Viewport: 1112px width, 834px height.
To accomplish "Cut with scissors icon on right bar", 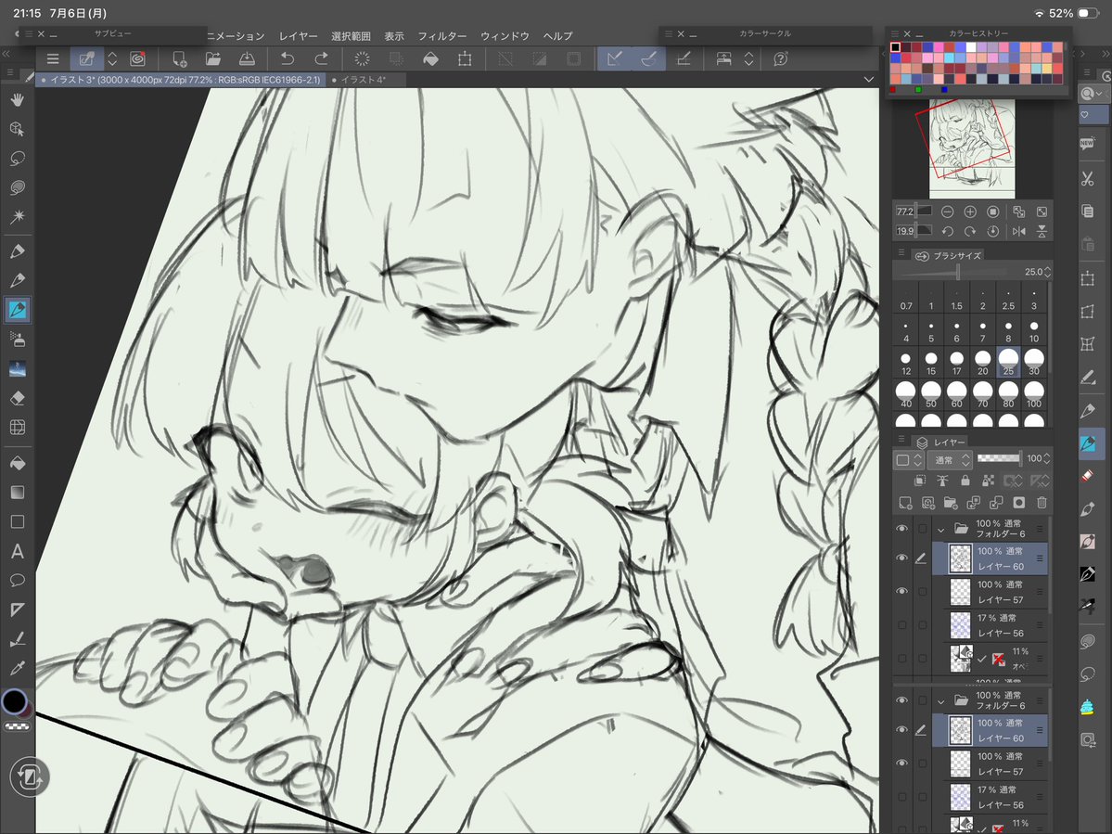I will [1087, 179].
